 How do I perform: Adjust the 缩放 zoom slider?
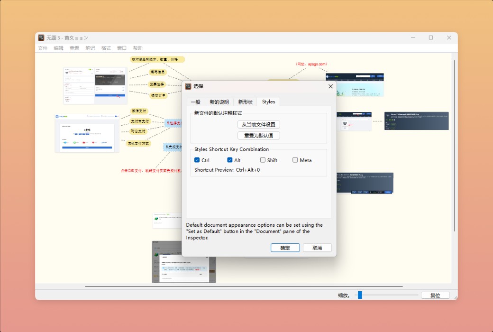pyautogui.click(x=360, y=295)
